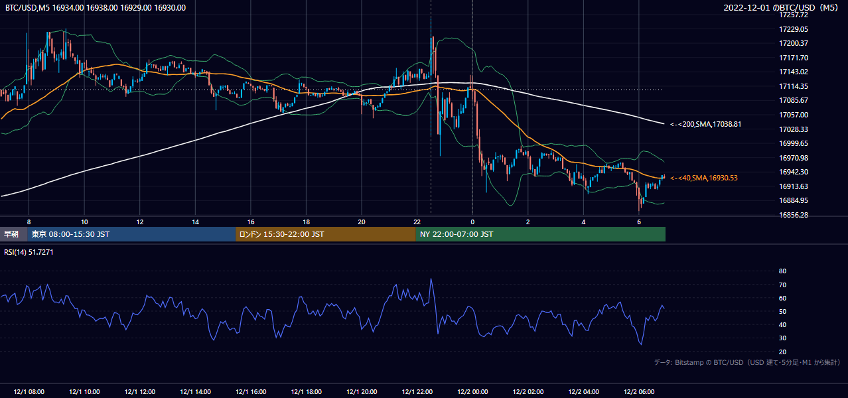
Task: Click time axis label 12/2 06:00
Action: point(638,392)
